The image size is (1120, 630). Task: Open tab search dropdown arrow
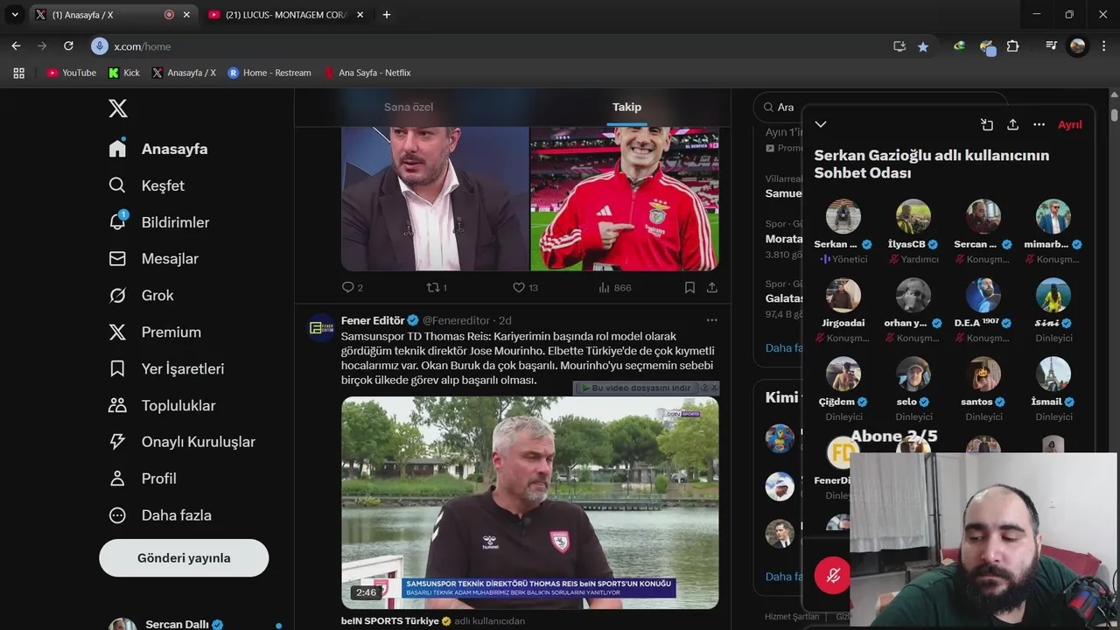pyautogui.click(x=15, y=15)
